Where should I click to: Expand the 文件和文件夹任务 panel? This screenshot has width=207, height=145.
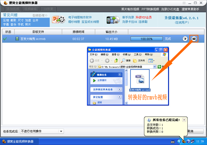point(120,89)
